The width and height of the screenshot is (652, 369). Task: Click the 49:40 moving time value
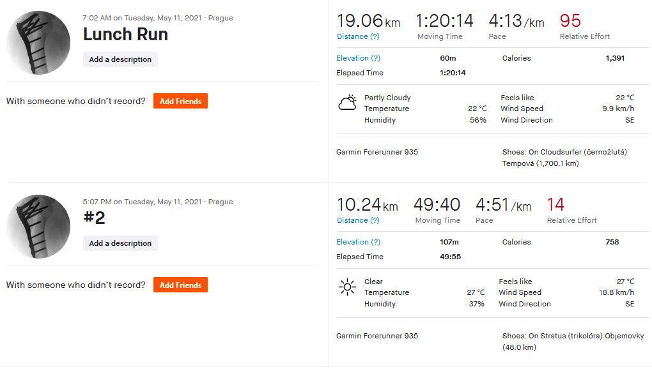point(437,205)
